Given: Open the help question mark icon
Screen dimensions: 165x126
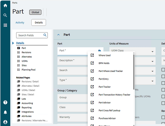Looking at the screenshot, I should click(x=5, y=102).
